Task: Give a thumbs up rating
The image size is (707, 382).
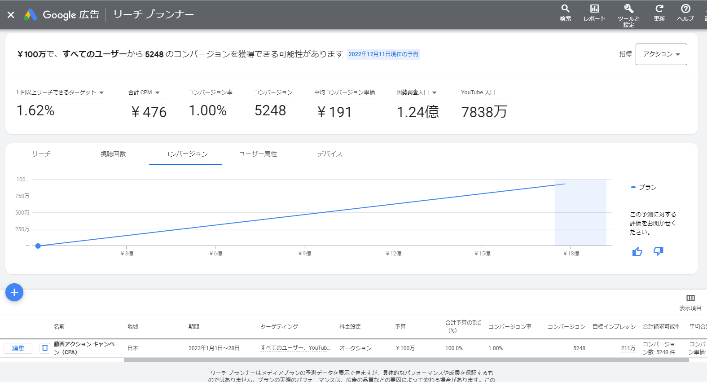Action: tap(637, 251)
